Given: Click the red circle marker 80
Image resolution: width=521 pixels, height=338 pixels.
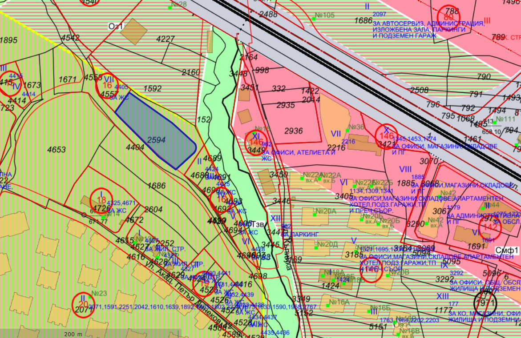Looking at the screenshot, I should tap(452, 14).
